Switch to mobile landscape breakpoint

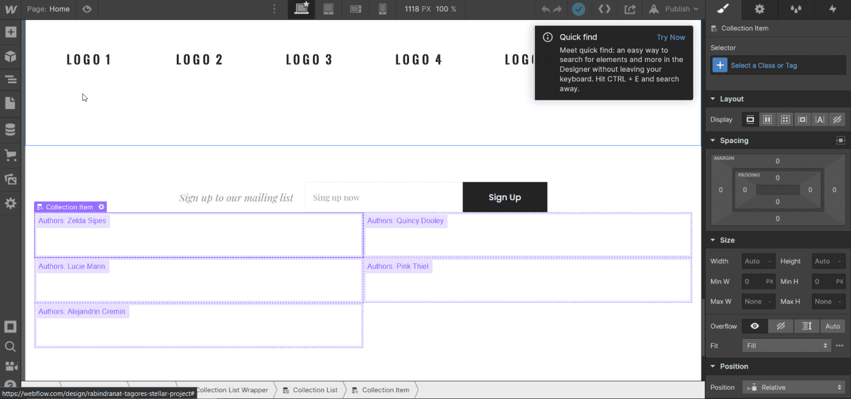tap(356, 9)
